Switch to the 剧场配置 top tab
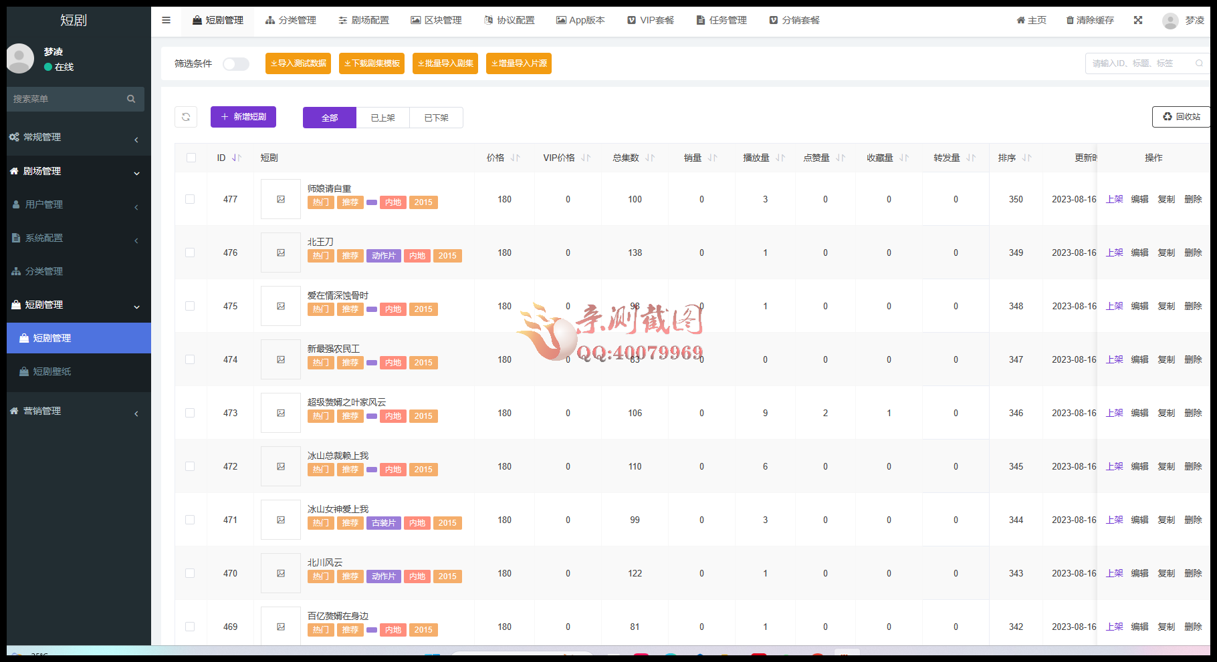This screenshot has height=662, width=1217. 364,20
